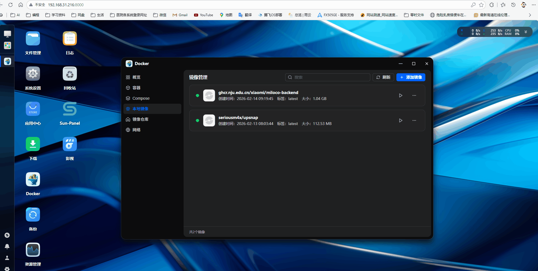
Task: Minimize the Docker window
Action: 401,64
